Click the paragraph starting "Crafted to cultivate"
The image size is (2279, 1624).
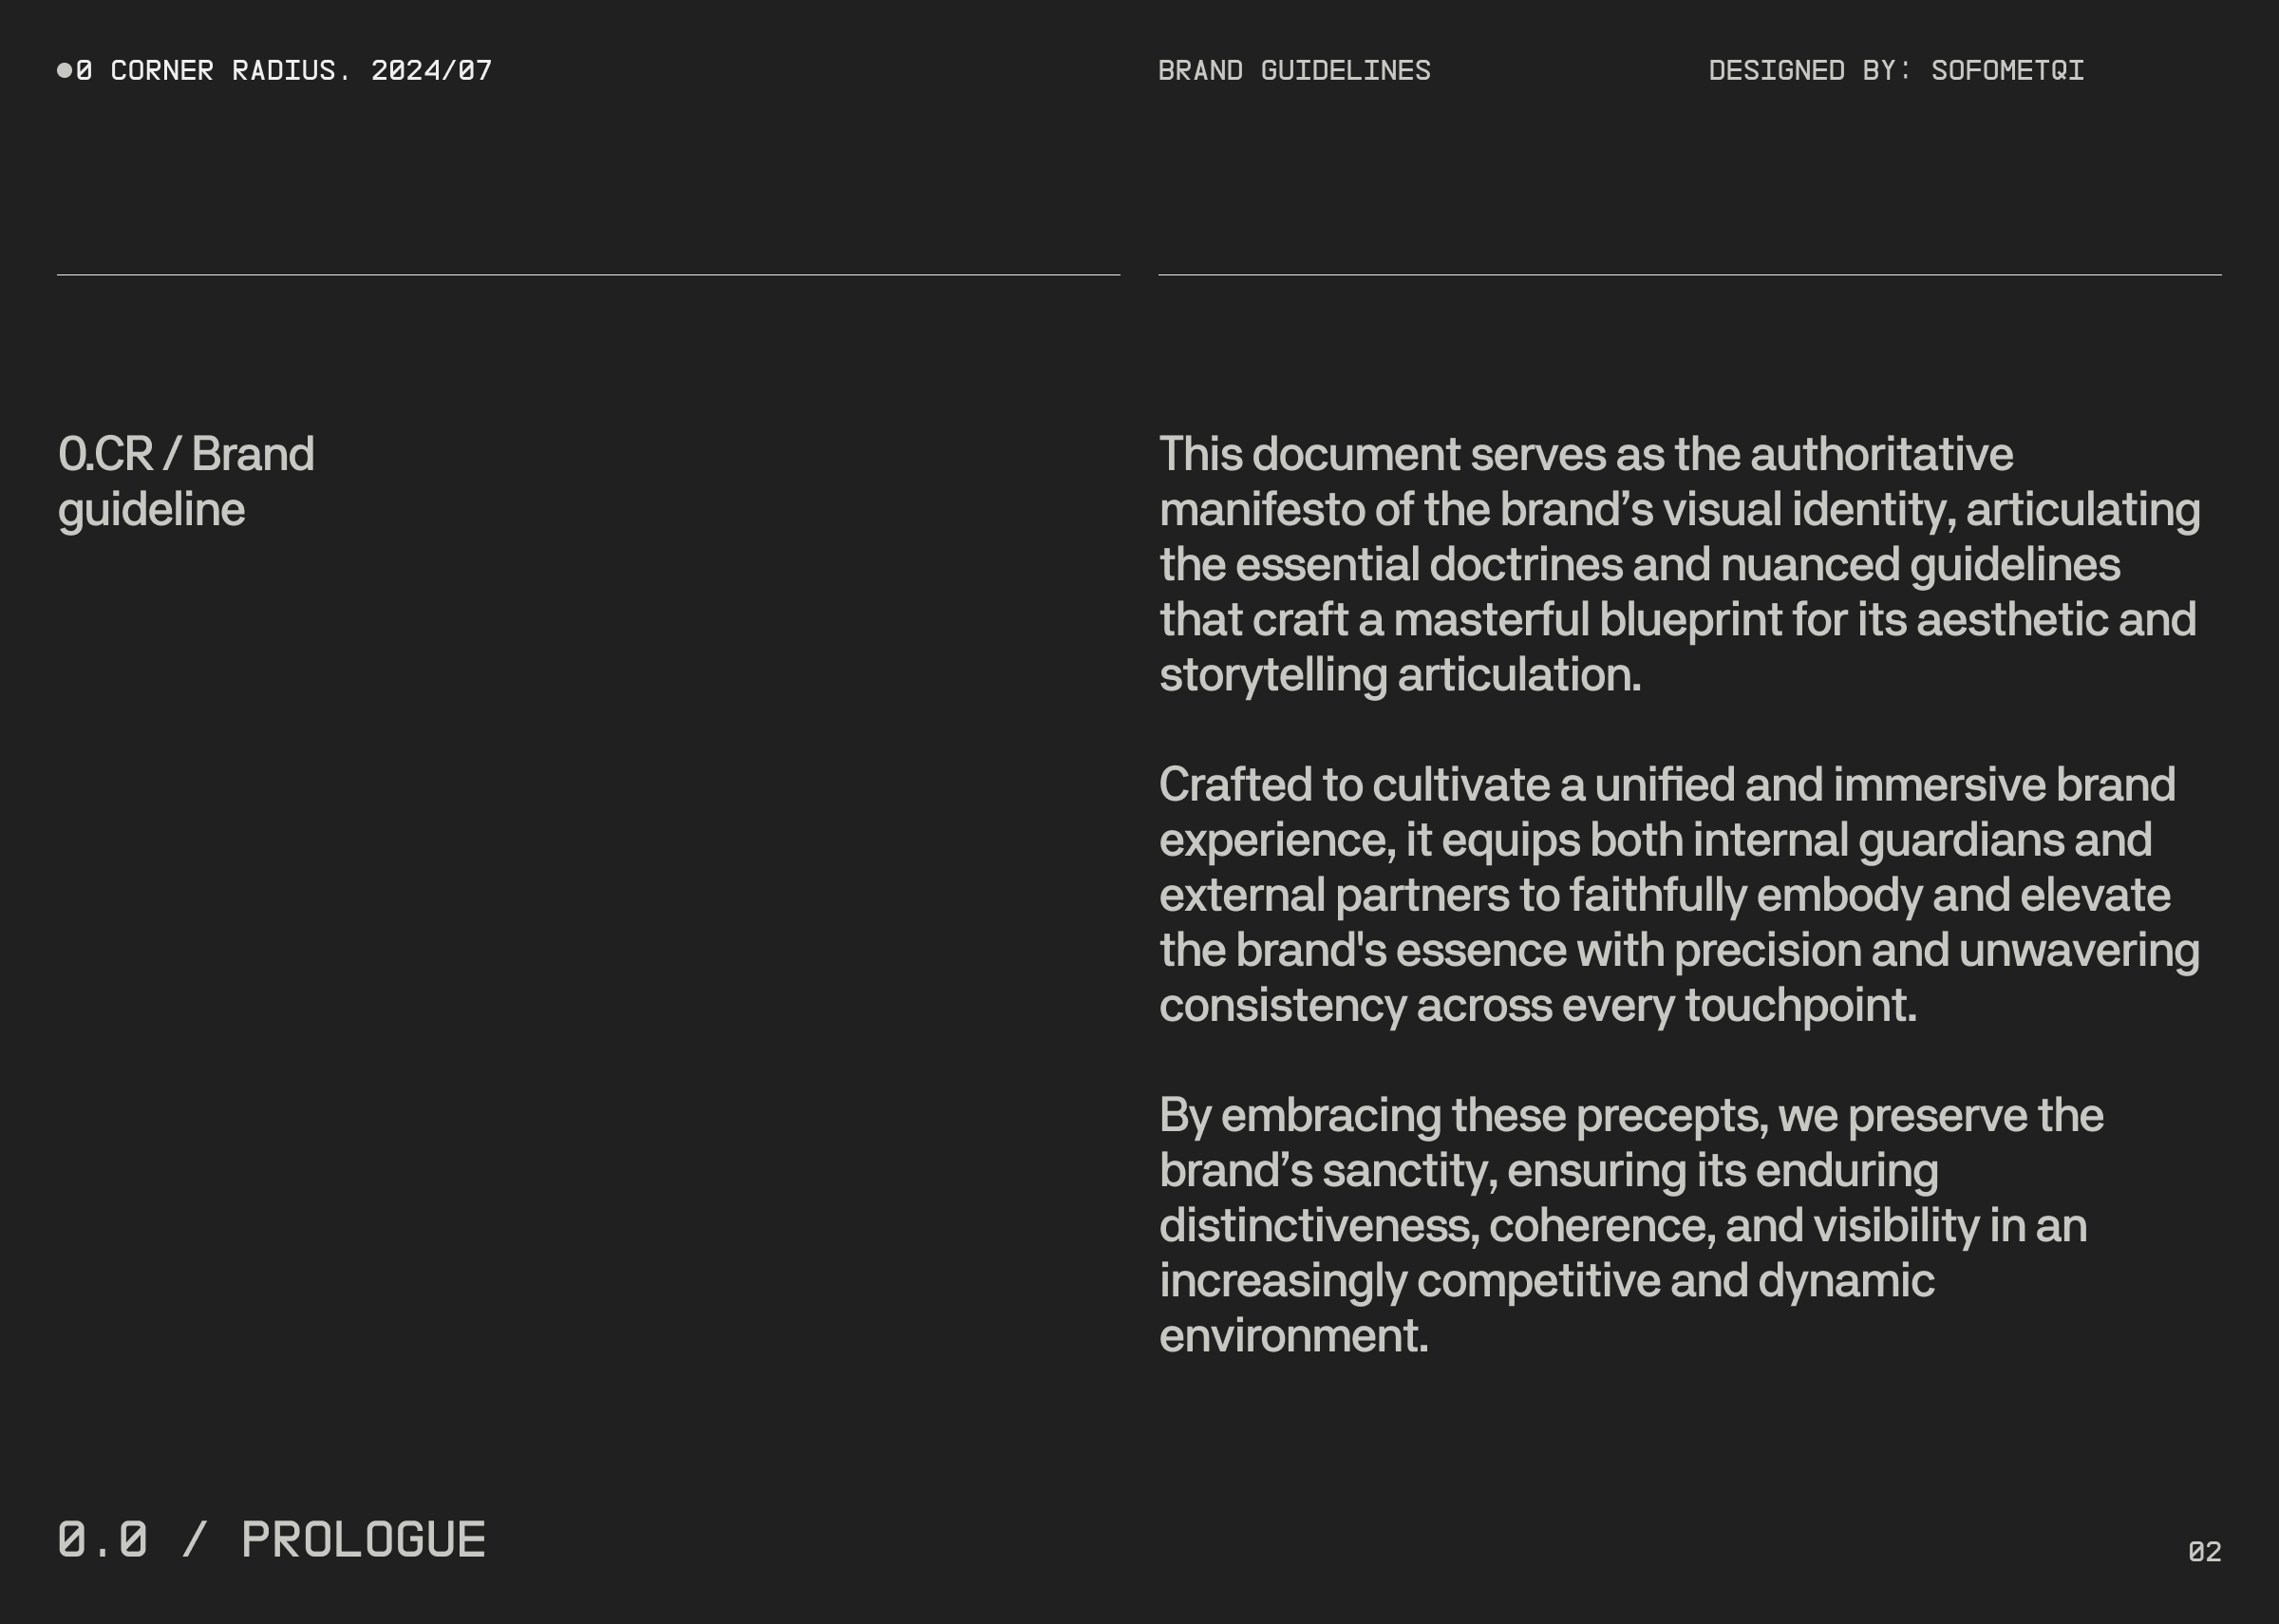(1679, 894)
